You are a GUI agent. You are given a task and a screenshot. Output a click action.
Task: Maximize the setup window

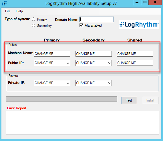pyautogui.click(x=145, y=2)
